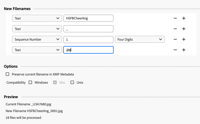Click the sequence number starting value field
This screenshot has width=200, height=124.
(x=88, y=39)
